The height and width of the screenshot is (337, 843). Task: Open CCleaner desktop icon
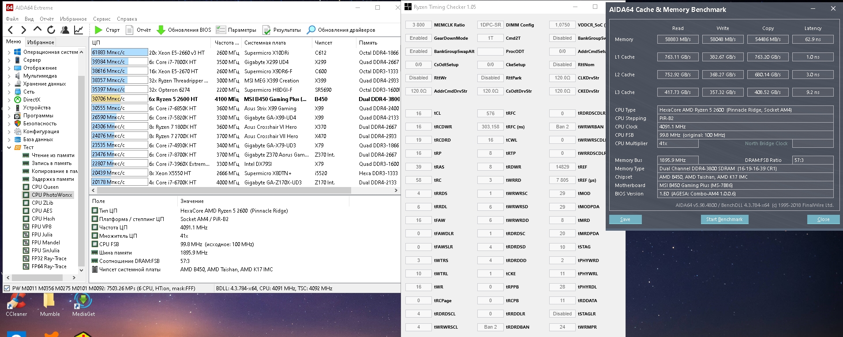tap(16, 305)
